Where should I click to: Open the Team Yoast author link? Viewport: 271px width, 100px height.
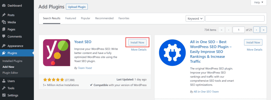(x=85, y=68)
